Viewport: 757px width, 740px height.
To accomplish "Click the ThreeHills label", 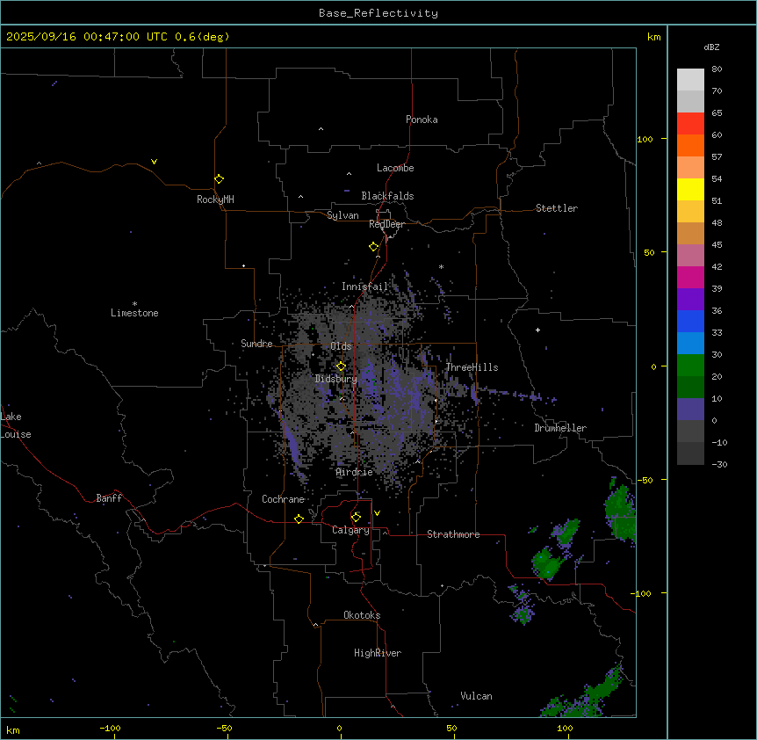I will [472, 367].
